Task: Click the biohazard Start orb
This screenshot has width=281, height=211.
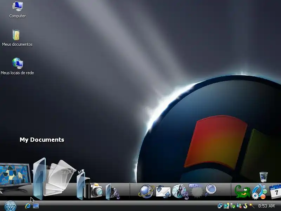Action: (11, 206)
